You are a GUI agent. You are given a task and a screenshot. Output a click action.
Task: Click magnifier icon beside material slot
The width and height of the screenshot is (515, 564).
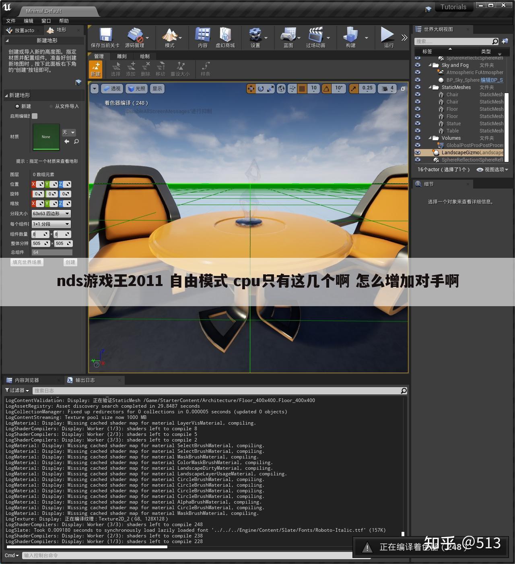(x=76, y=141)
